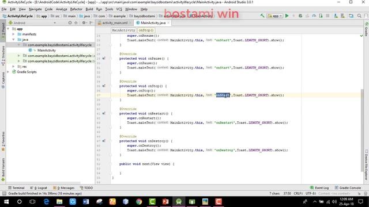369x207 pixels.
Task: Expand the manifests folder arrow
Action: tap(14, 34)
